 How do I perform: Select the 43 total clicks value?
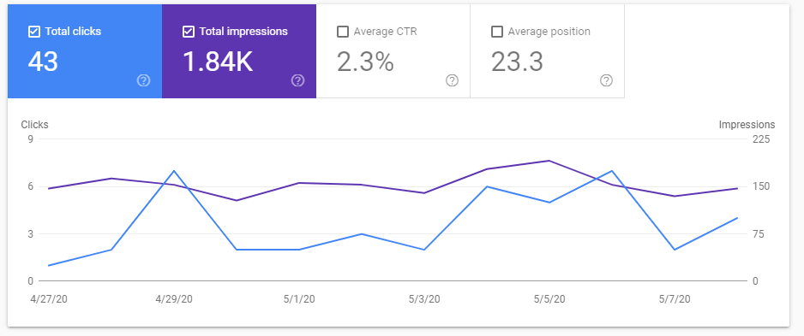click(43, 62)
